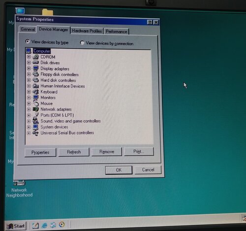The image size is (246, 231).
Task: Select the Device Manager tab
Action: point(53,30)
